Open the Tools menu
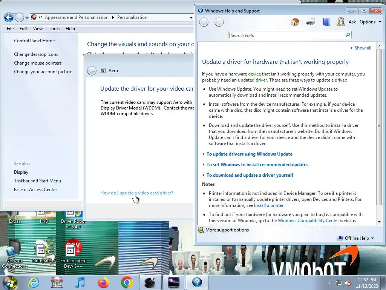This screenshot has height=290, width=386. pos(54,29)
